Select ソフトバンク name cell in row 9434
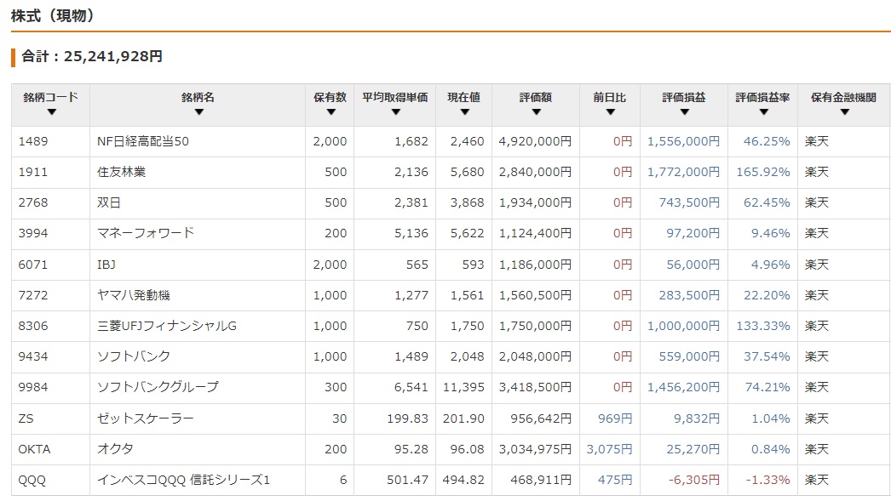 197,356
